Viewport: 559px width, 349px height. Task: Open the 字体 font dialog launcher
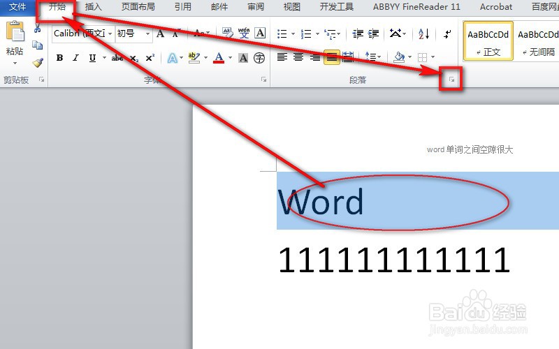point(264,80)
